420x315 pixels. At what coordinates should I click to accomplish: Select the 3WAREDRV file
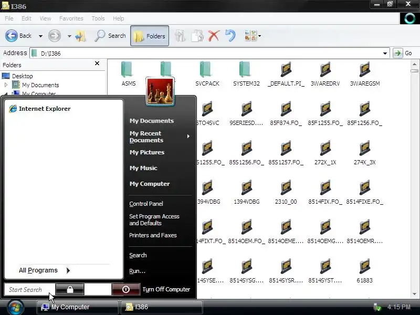pyautogui.click(x=325, y=74)
